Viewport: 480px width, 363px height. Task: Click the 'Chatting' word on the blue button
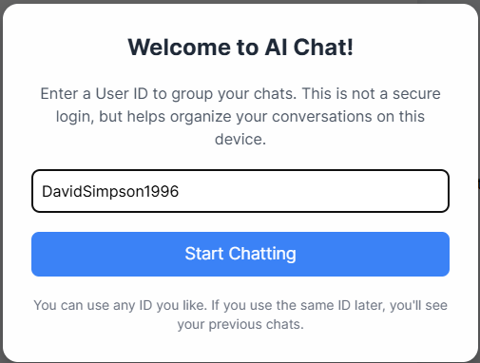[262, 254]
